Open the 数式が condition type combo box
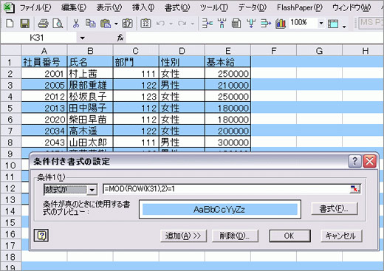 coord(70,190)
